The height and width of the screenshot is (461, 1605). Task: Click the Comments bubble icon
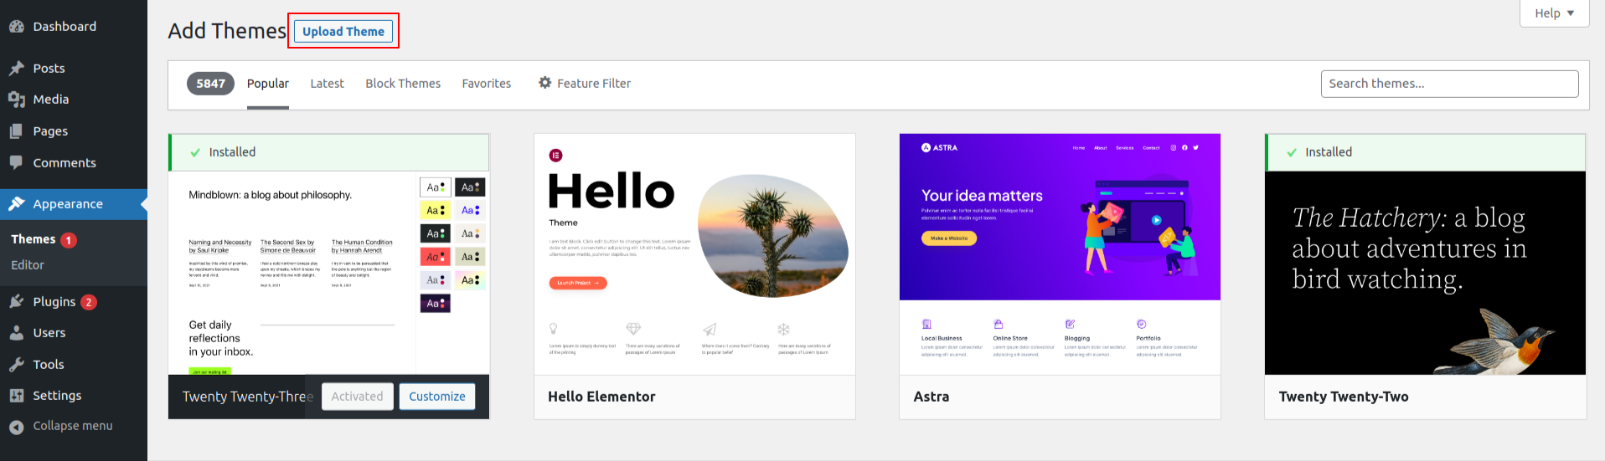click(x=17, y=163)
